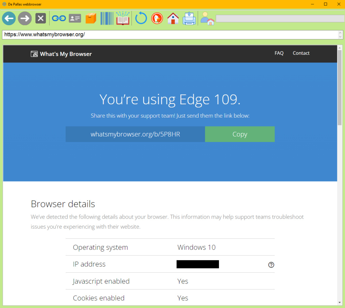
Task: Open the open-book icon in toolbar
Action: tap(123, 18)
